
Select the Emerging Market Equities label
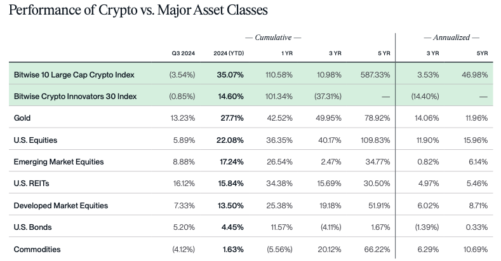[x=58, y=162]
